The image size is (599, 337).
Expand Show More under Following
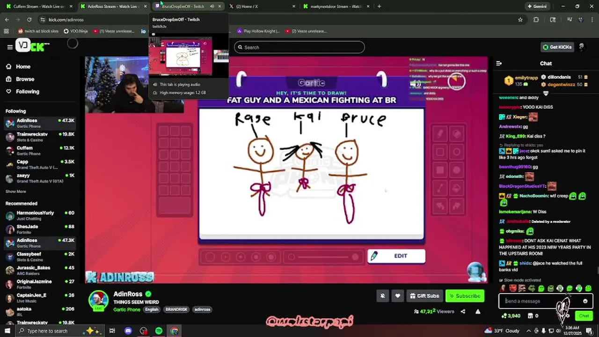click(16, 191)
